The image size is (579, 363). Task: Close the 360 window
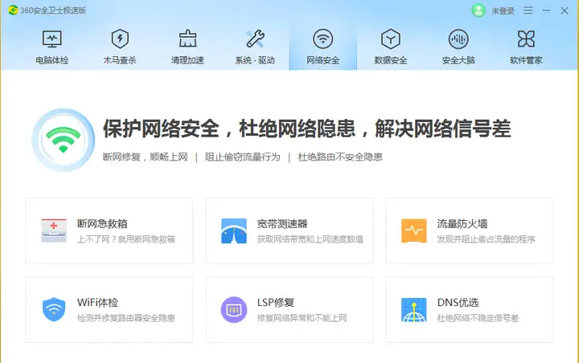(565, 10)
